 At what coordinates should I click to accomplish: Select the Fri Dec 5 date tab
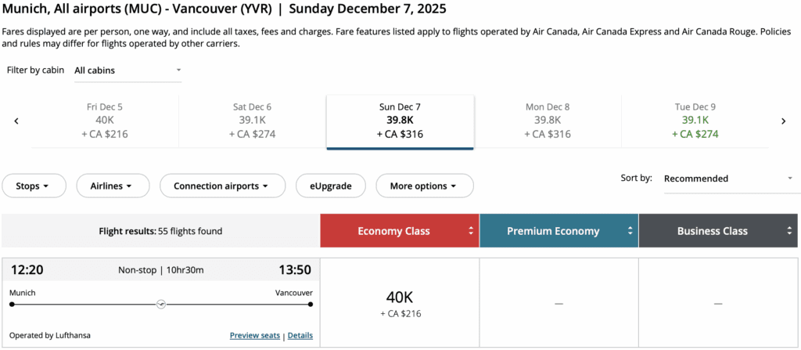click(x=105, y=121)
